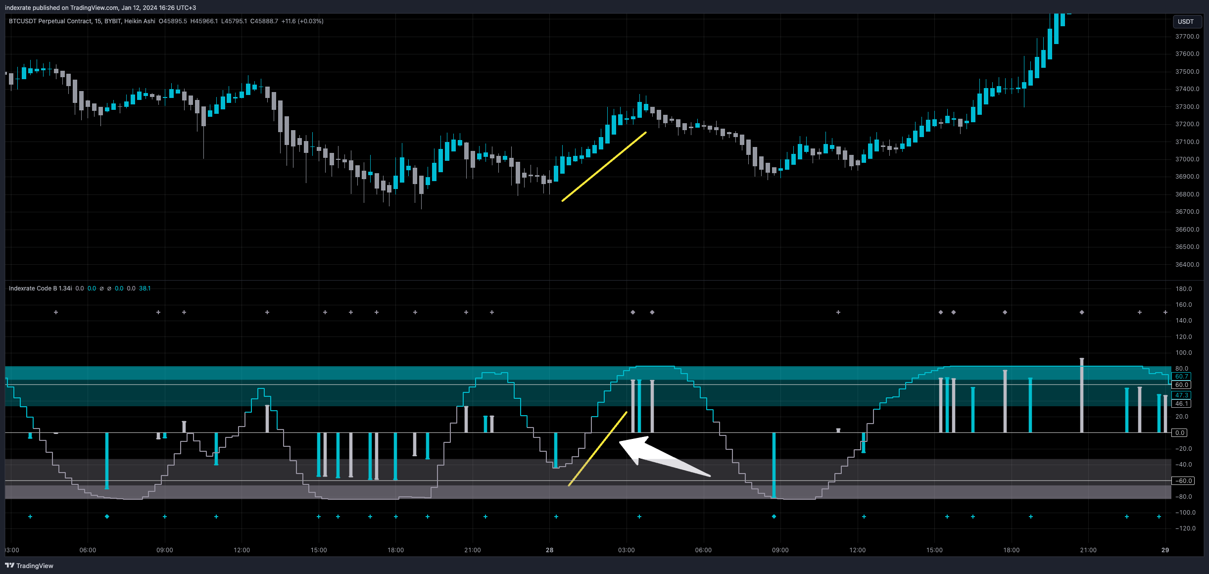Click the −40.0 indicator scale label

pos(1184,465)
